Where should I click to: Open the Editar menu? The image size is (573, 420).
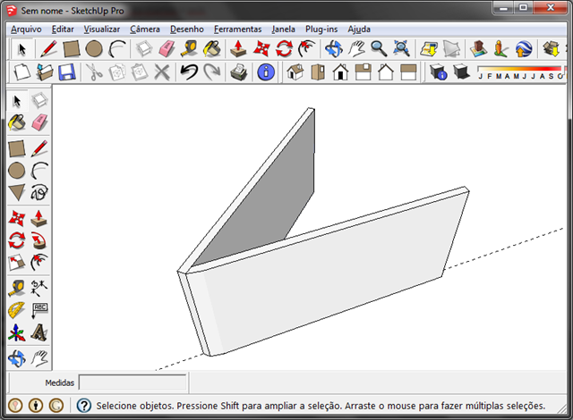point(63,29)
